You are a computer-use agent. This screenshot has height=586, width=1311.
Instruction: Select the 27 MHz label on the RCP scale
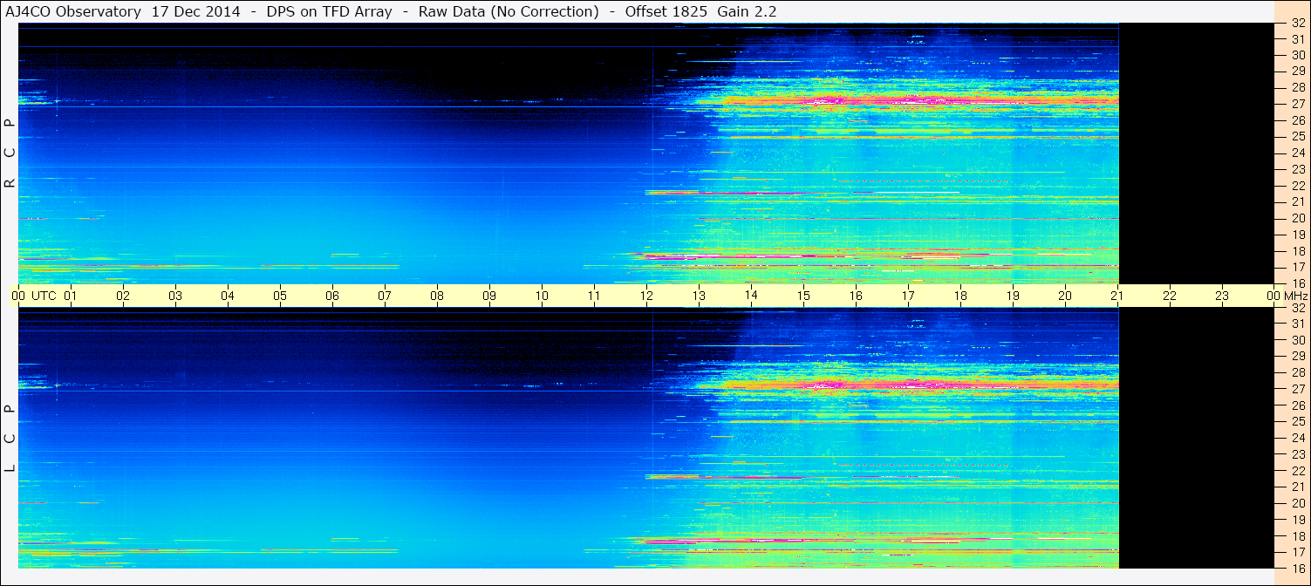pyautogui.click(x=1297, y=104)
